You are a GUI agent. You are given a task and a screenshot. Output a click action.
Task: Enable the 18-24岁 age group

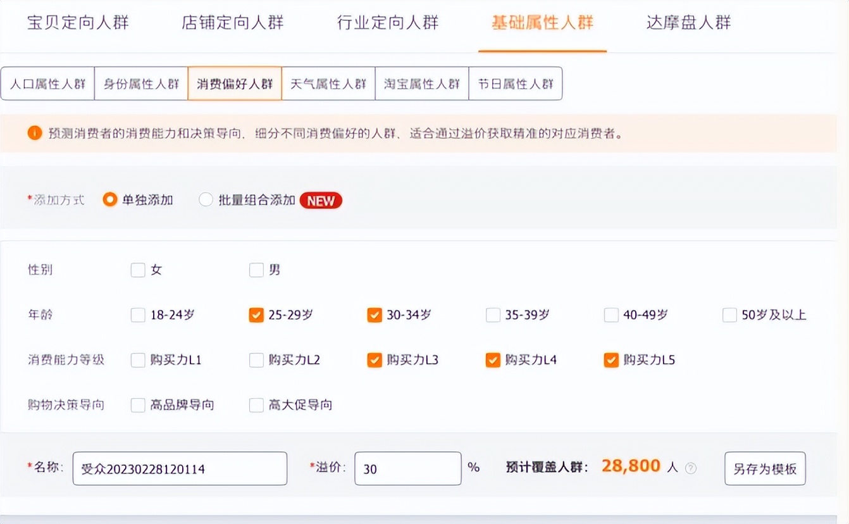point(138,315)
